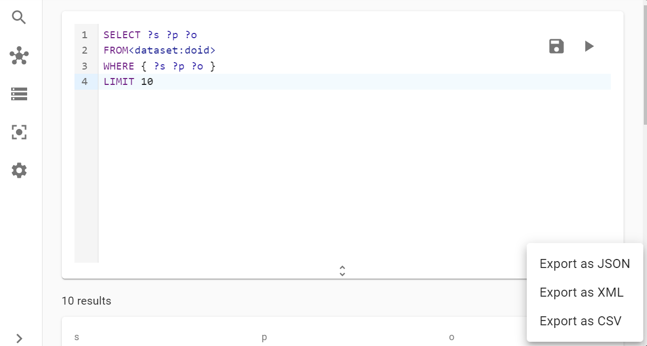Click the FROM<dataset:doid> line in the editor
The height and width of the screenshot is (346, 647).
point(160,50)
